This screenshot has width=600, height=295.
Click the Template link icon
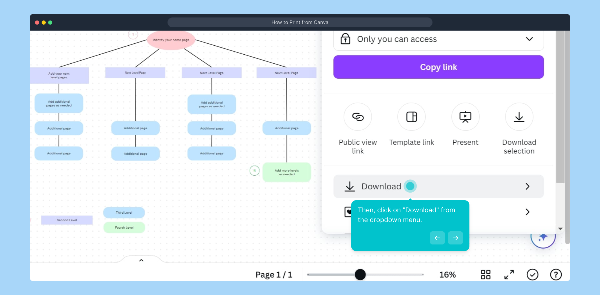tap(411, 117)
